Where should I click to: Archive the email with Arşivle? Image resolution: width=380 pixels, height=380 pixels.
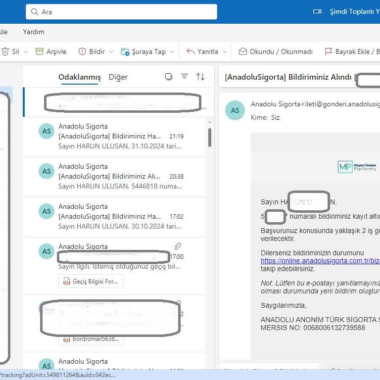point(51,51)
